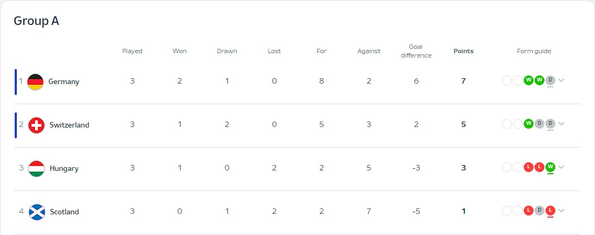Click the Hungary team name
This screenshot has height=235, width=595.
[64, 168]
